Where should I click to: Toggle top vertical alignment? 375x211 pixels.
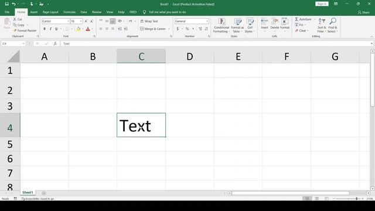(x=101, y=21)
